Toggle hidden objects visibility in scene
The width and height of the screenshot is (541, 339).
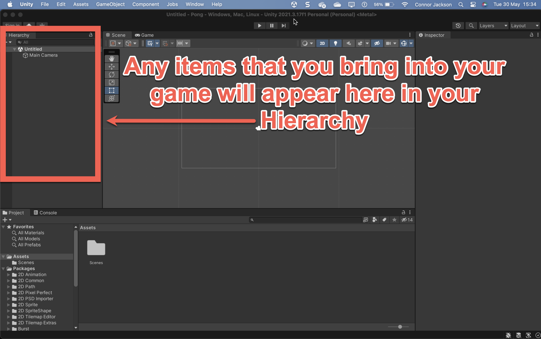click(x=377, y=43)
